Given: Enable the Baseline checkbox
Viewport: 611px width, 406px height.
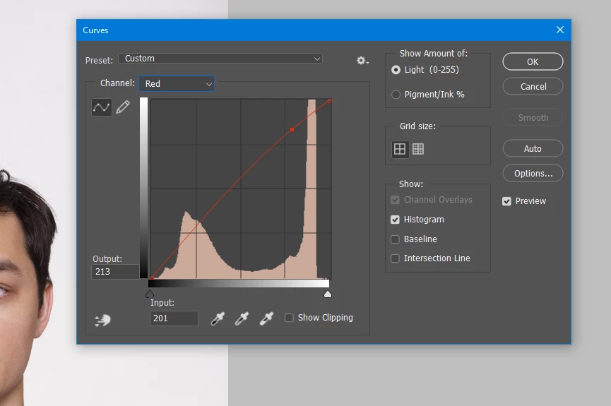Looking at the screenshot, I should 395,239.
